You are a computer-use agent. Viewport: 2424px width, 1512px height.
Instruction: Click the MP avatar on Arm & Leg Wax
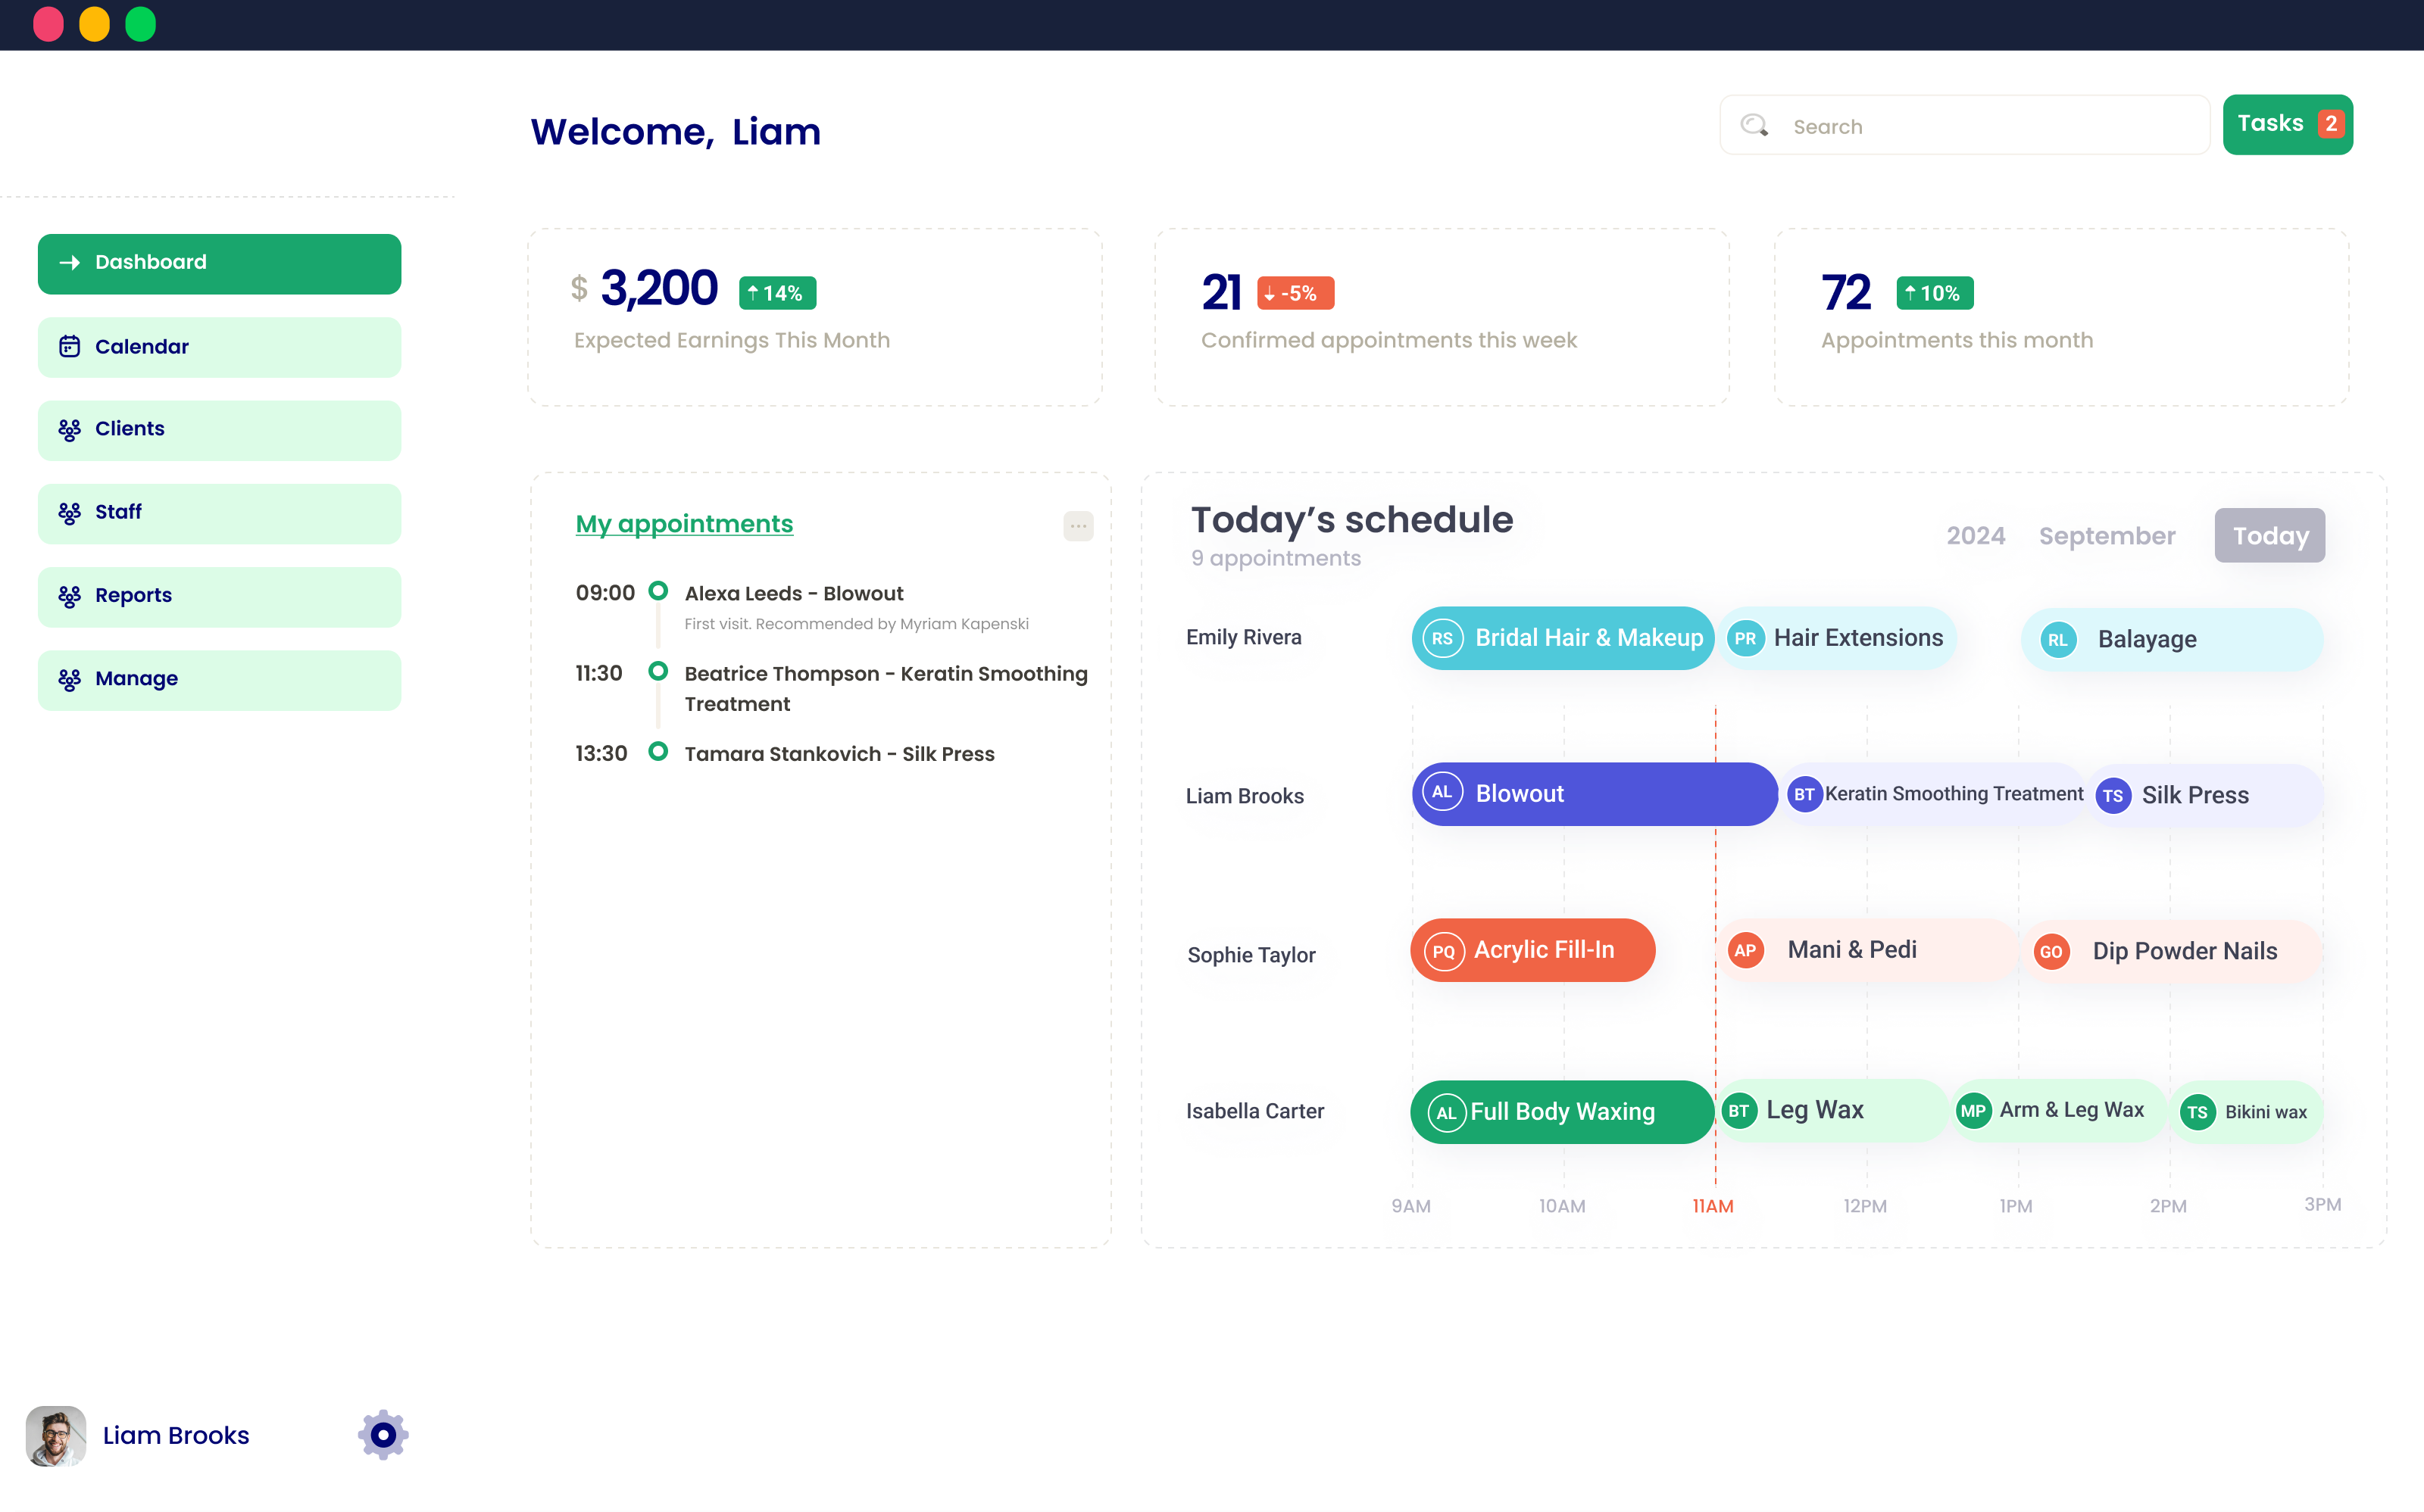[x=1973, y=1110]
